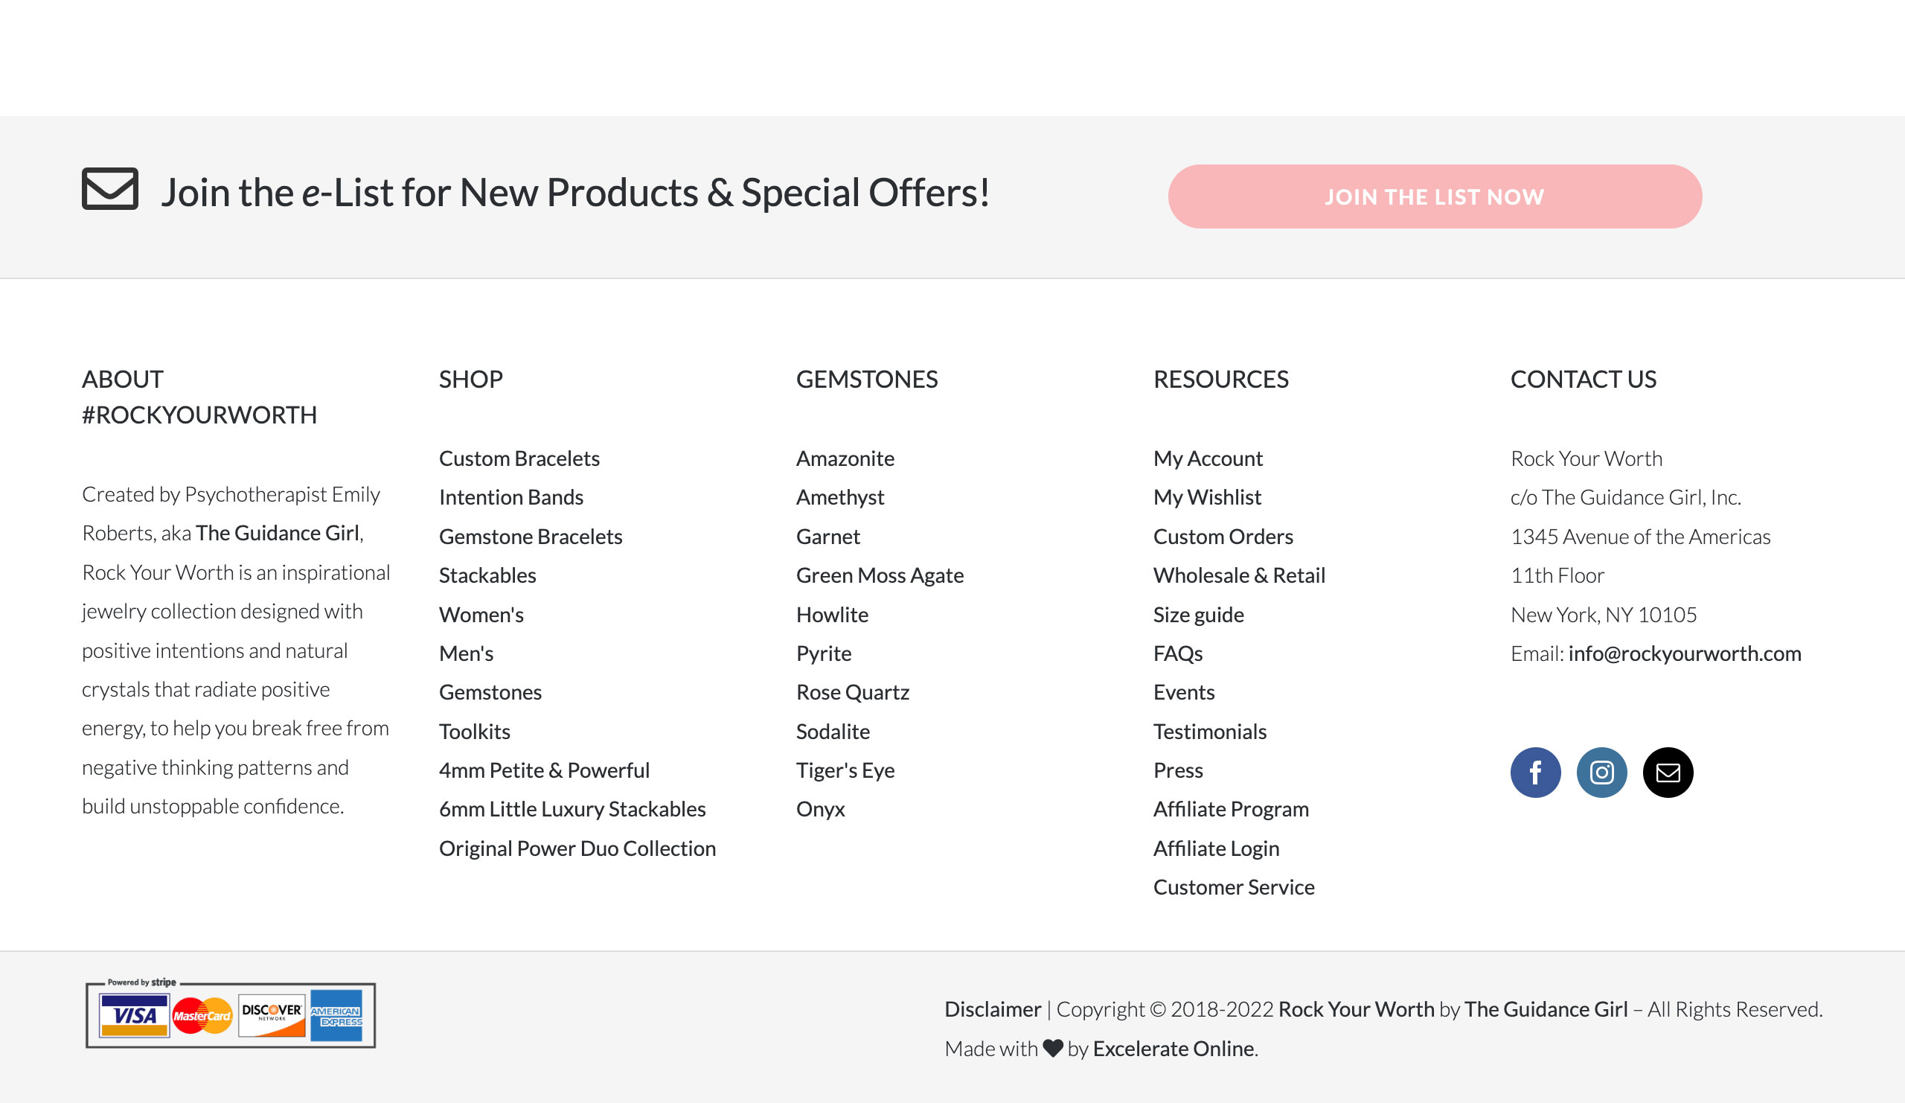Click the black email circle icon
This screenshot has width=1905, height=1103.
1668,772
